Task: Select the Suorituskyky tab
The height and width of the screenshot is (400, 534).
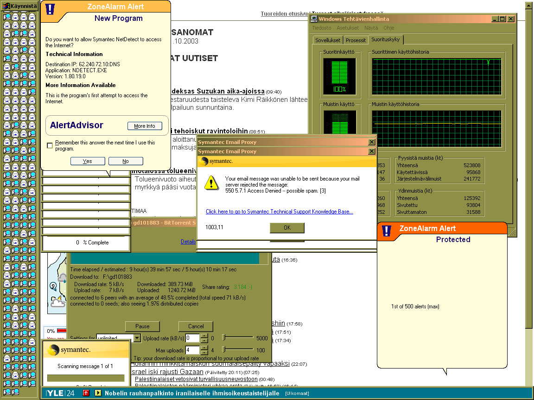Action: (x=386, y=39)
